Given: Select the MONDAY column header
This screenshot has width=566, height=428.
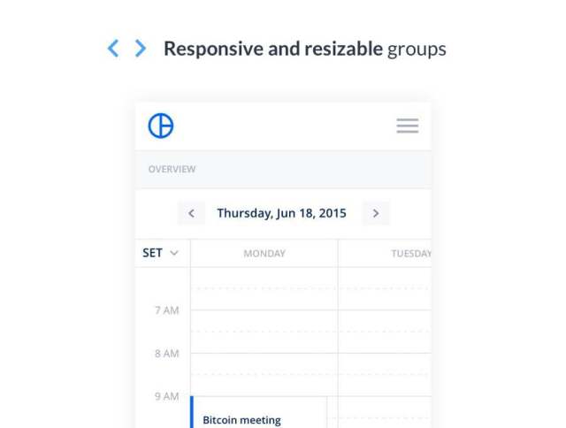Looking at the screenshot, I should (x=264, y=253).
